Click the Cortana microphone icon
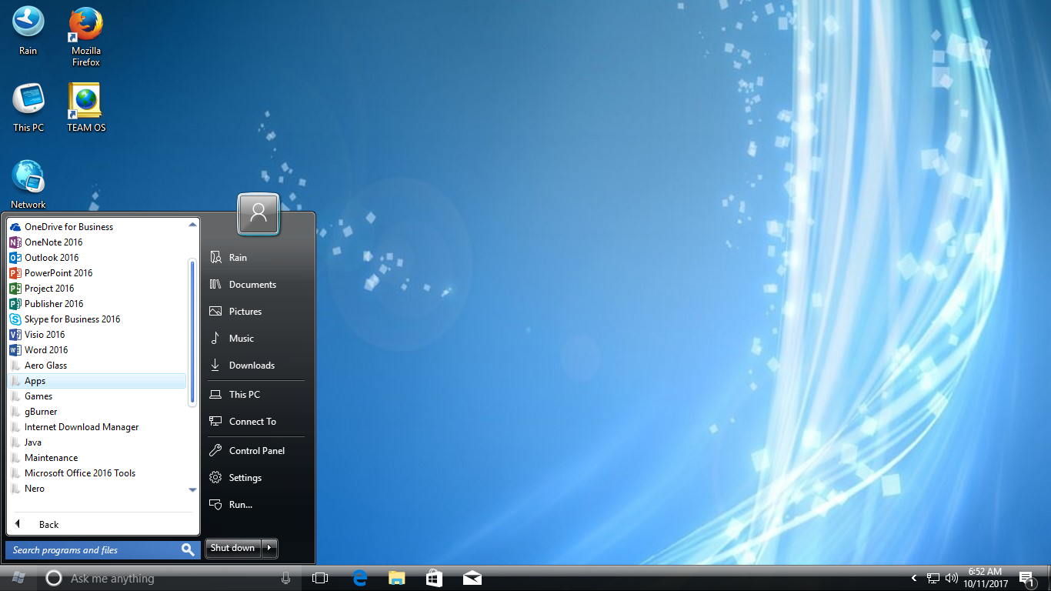The image size is (1051, 591). coord(285,578)
